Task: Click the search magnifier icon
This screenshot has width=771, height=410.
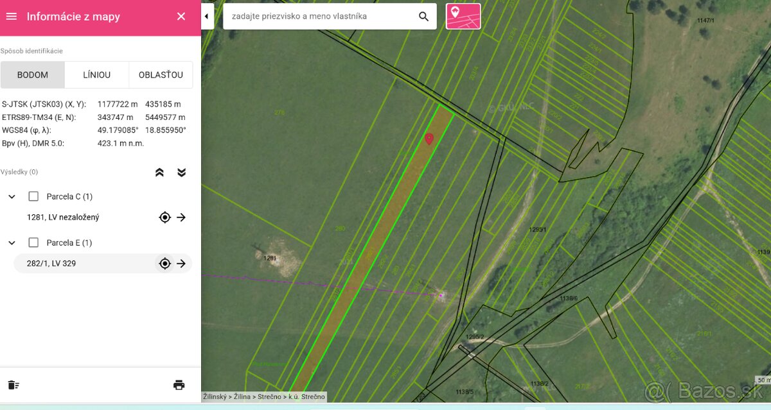Action: (423, 17)
